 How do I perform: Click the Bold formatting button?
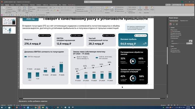click(x=38, y=10)
